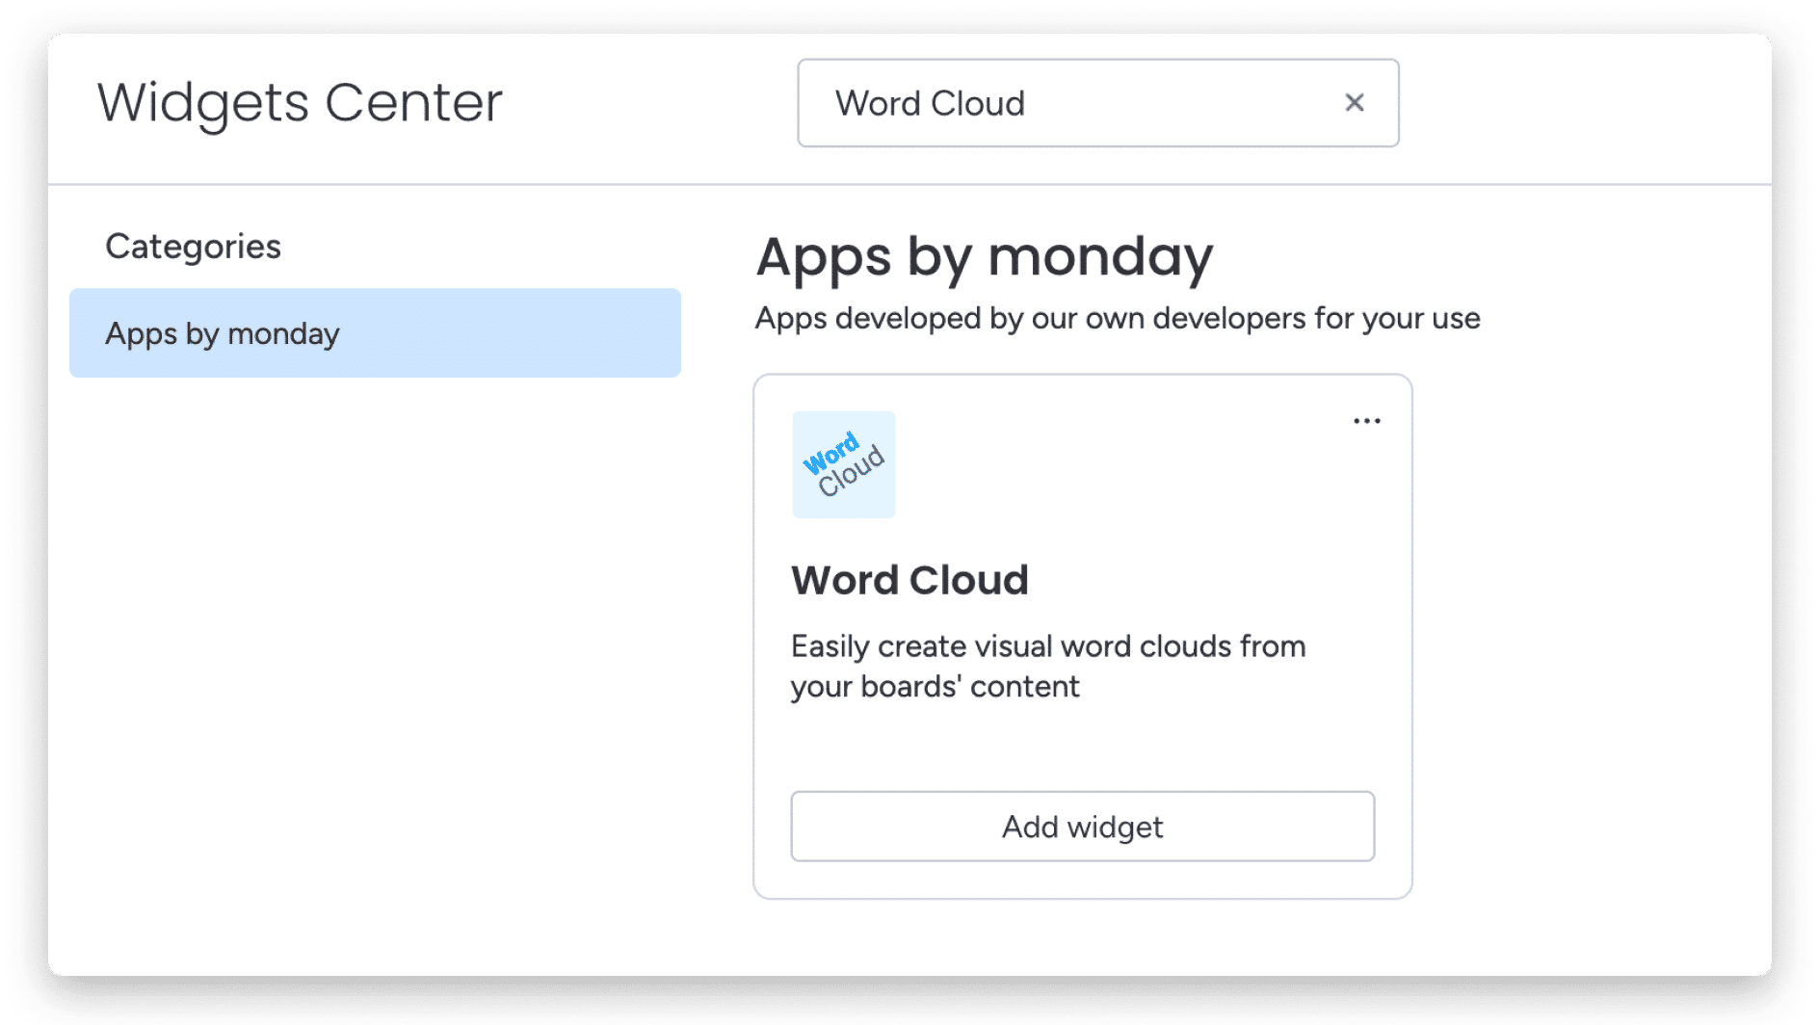Click the Categories sidebar label
Screen dimensions: 1818x1025
[193, 247]
